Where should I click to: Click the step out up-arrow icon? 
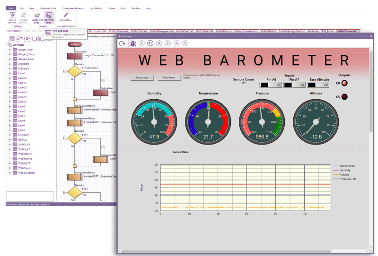[x=185, y=43]
